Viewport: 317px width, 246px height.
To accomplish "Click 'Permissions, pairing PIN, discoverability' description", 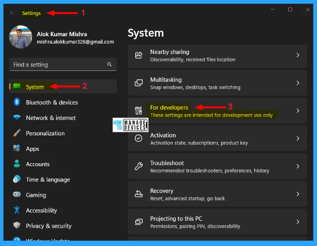I will tap(195, 226).
